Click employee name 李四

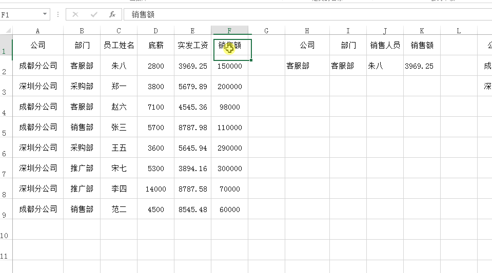[119, 188]
